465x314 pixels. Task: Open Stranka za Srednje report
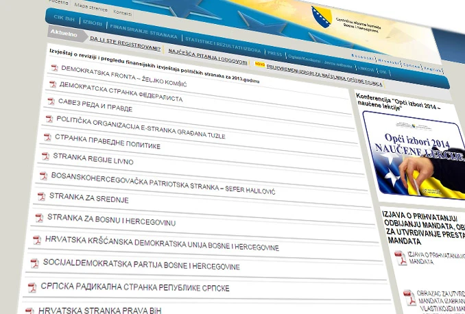(89, 197)
